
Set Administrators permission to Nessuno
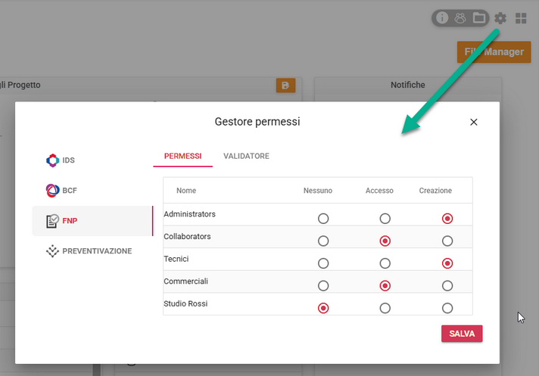click(323, 219)
